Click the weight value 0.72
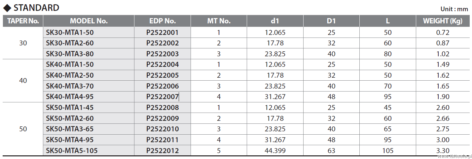Screen dimensions: 472x159 point(442,32)
